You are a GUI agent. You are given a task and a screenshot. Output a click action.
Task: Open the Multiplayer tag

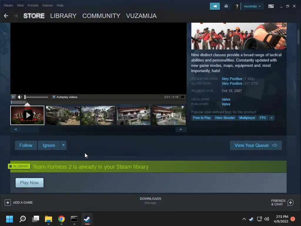click(247, 118)
